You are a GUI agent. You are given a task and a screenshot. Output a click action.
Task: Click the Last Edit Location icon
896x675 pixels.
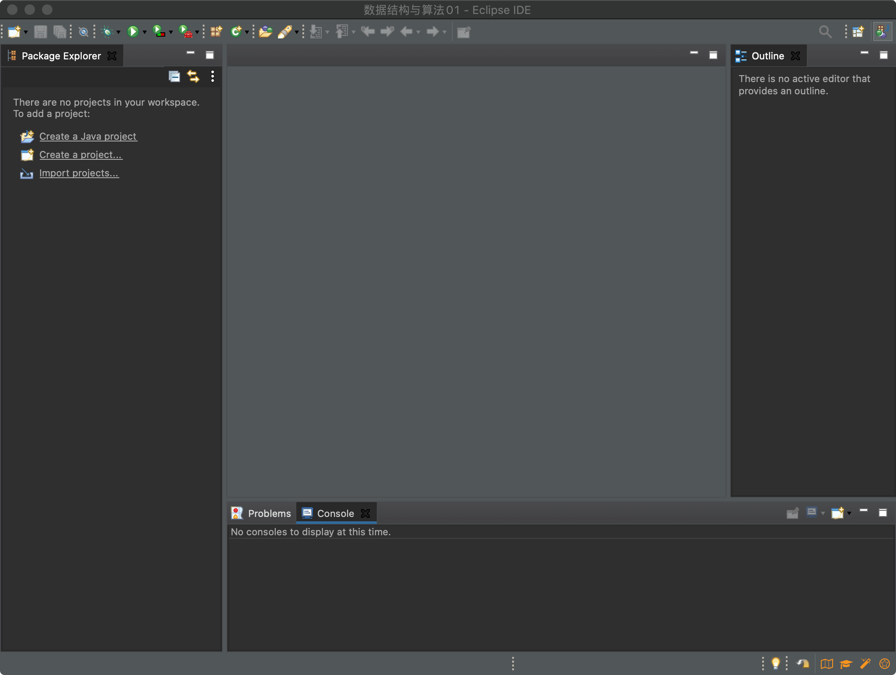tap(368, 31)
